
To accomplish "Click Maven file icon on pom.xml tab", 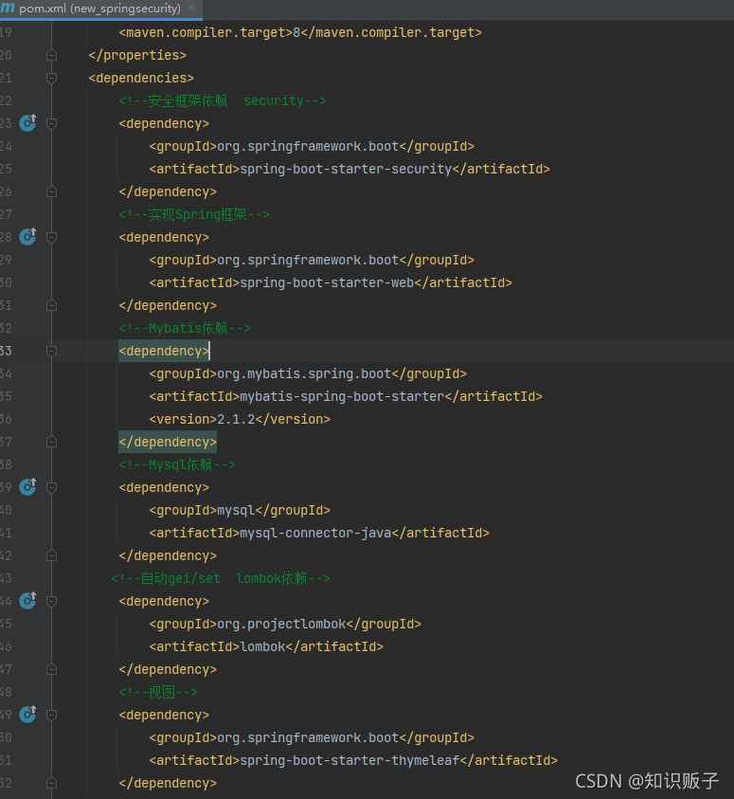I will click(8, 8).
